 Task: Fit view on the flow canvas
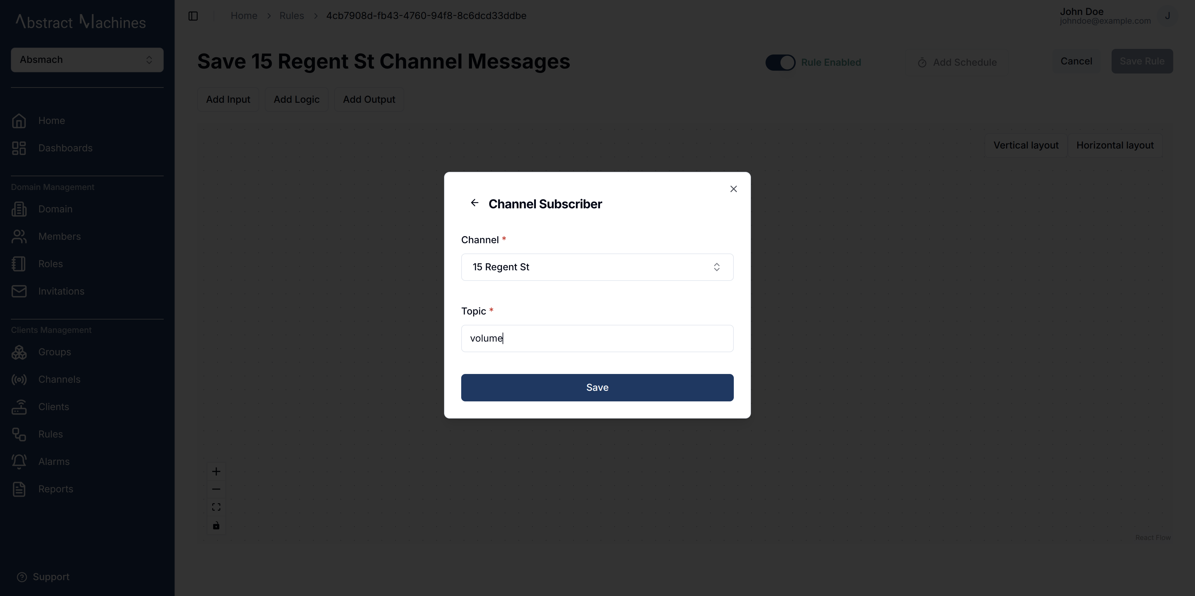216,507
